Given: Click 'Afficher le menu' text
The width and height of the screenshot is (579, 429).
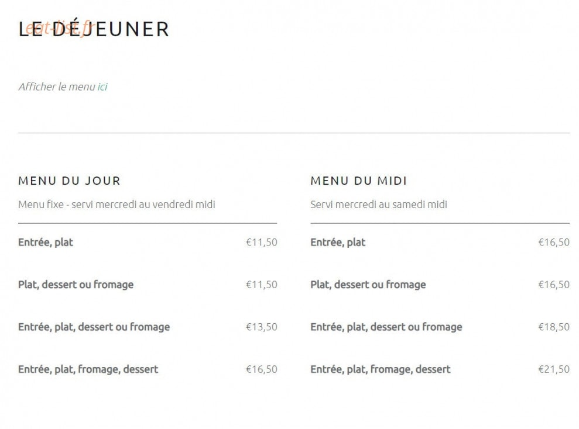Looking at the screenshot, I should (x=57, y=87).
